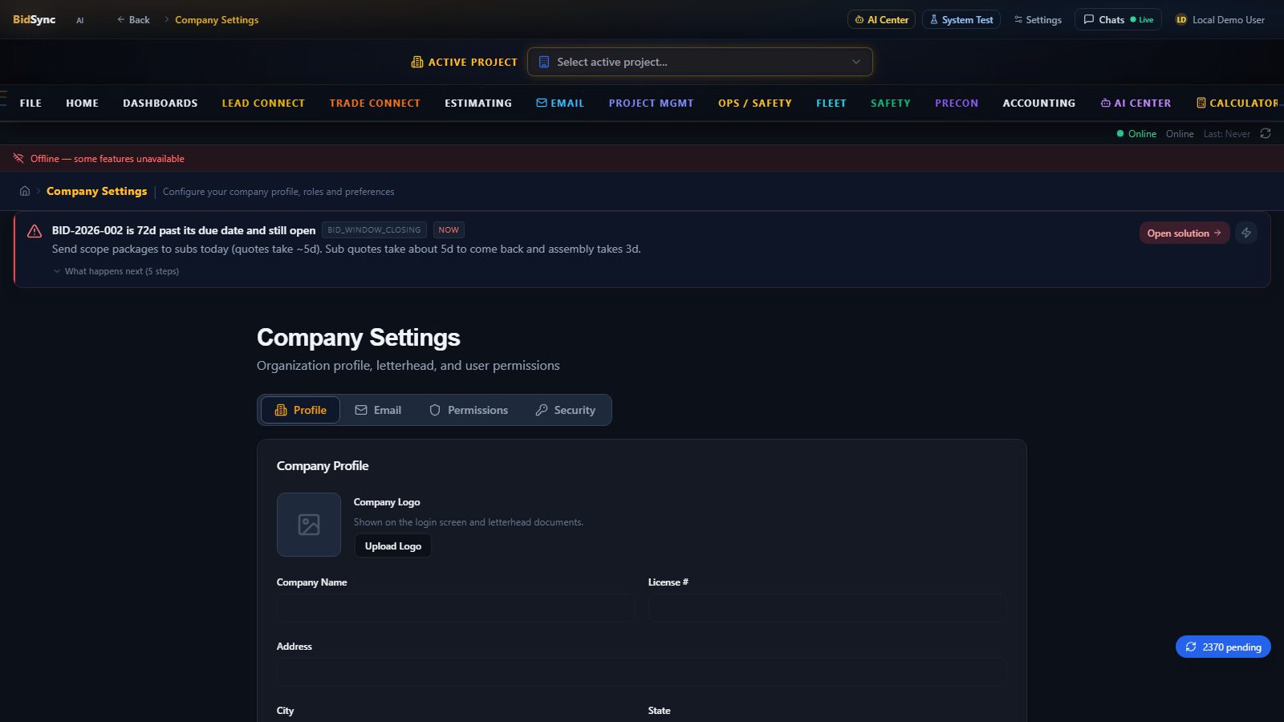The width and height of the screenshot is (1284, 722).
Task: Click the Company Name input field
Action: point(456,608)
